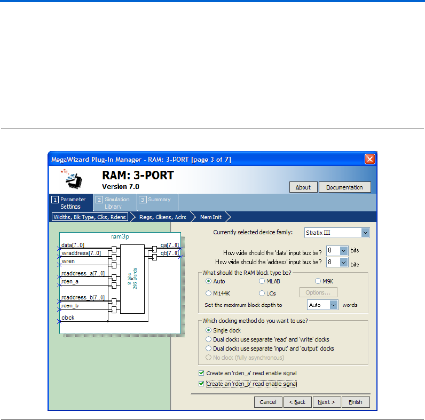The height and width of the screenshot is (420, 425).
Task: Click the qa[7..0] output label
Action: coord(170,245)
